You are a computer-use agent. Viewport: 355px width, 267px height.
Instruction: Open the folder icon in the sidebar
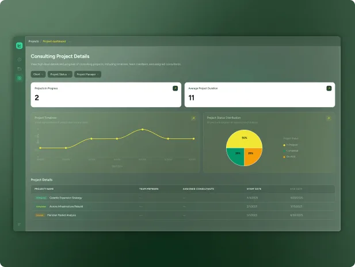pyautogui.click(x=19, y=69)
